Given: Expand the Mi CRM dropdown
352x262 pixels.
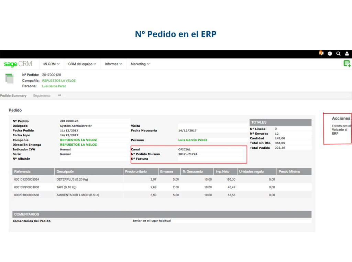Looking at the screenshot, I should click(x=51, y=64).
